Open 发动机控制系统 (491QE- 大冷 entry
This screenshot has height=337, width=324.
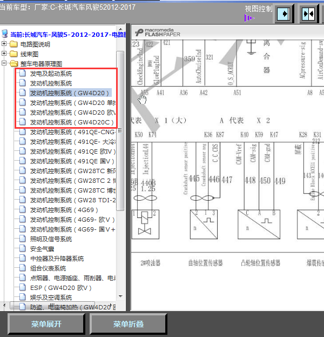[x=73, y=142]
